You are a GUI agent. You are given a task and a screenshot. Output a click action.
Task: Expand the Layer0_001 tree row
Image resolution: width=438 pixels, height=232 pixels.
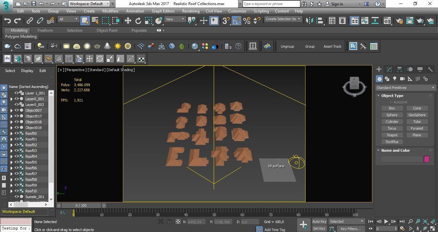[12, 99]
